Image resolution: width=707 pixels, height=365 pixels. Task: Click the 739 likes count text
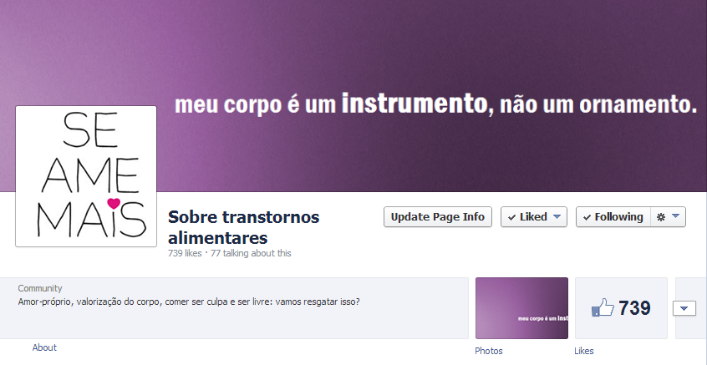point(185,253)
